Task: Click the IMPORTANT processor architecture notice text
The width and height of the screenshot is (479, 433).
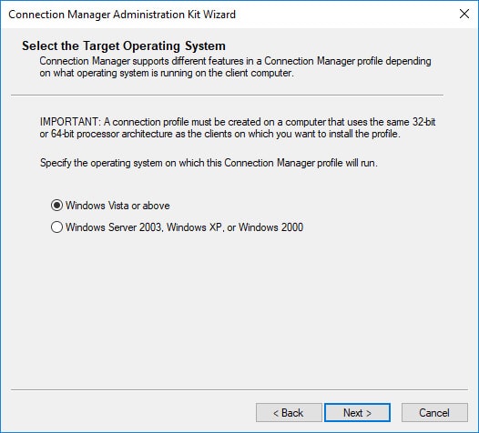Action: [x=238, y=128]
